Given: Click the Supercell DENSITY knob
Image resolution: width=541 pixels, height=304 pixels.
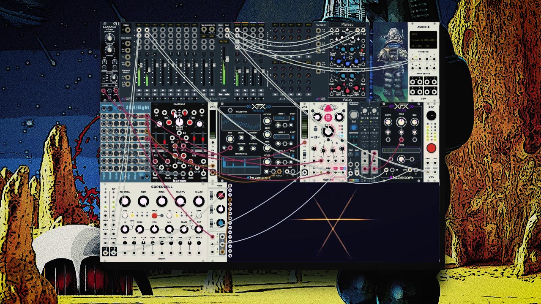Looking at the screenshot, I should pyautogui.click(x=180, y=201).
